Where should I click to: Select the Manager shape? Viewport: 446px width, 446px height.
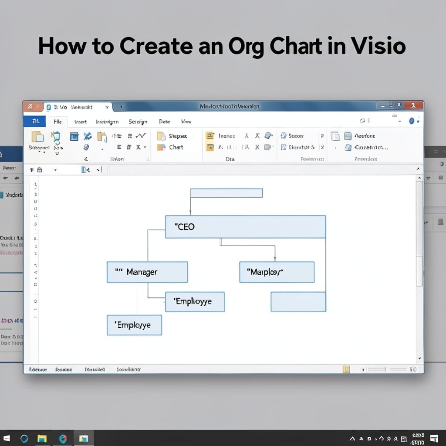(147, 272)
